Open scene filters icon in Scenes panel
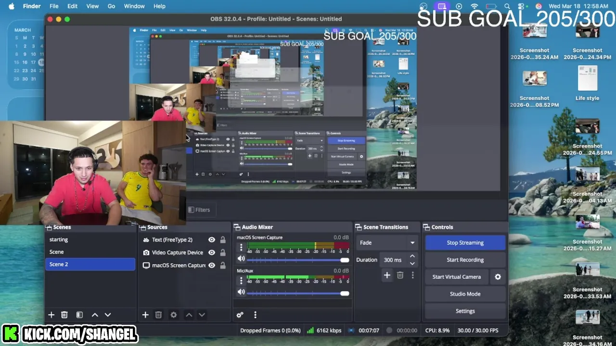 pyautogui.click(x=79, y=315)
